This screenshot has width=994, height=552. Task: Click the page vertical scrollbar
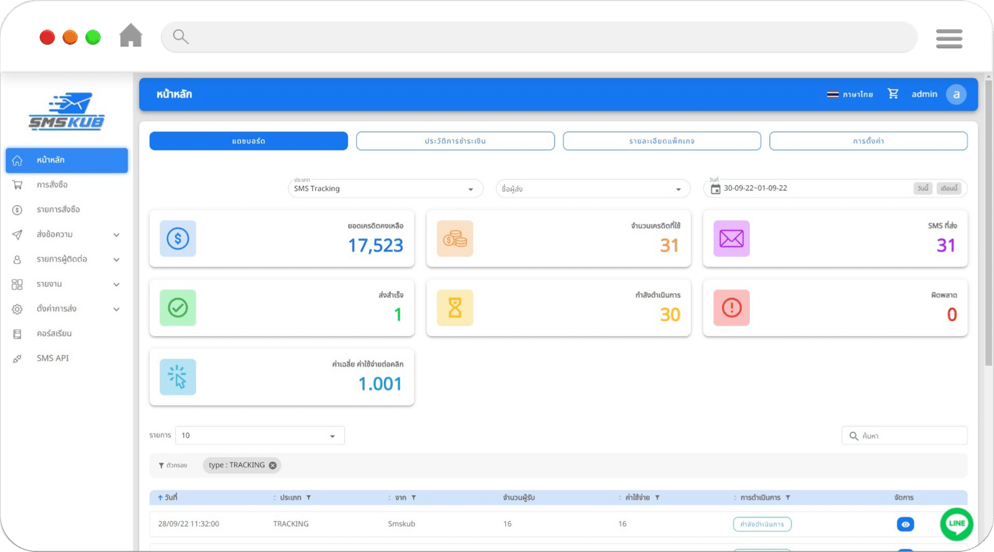click(988, 224)
